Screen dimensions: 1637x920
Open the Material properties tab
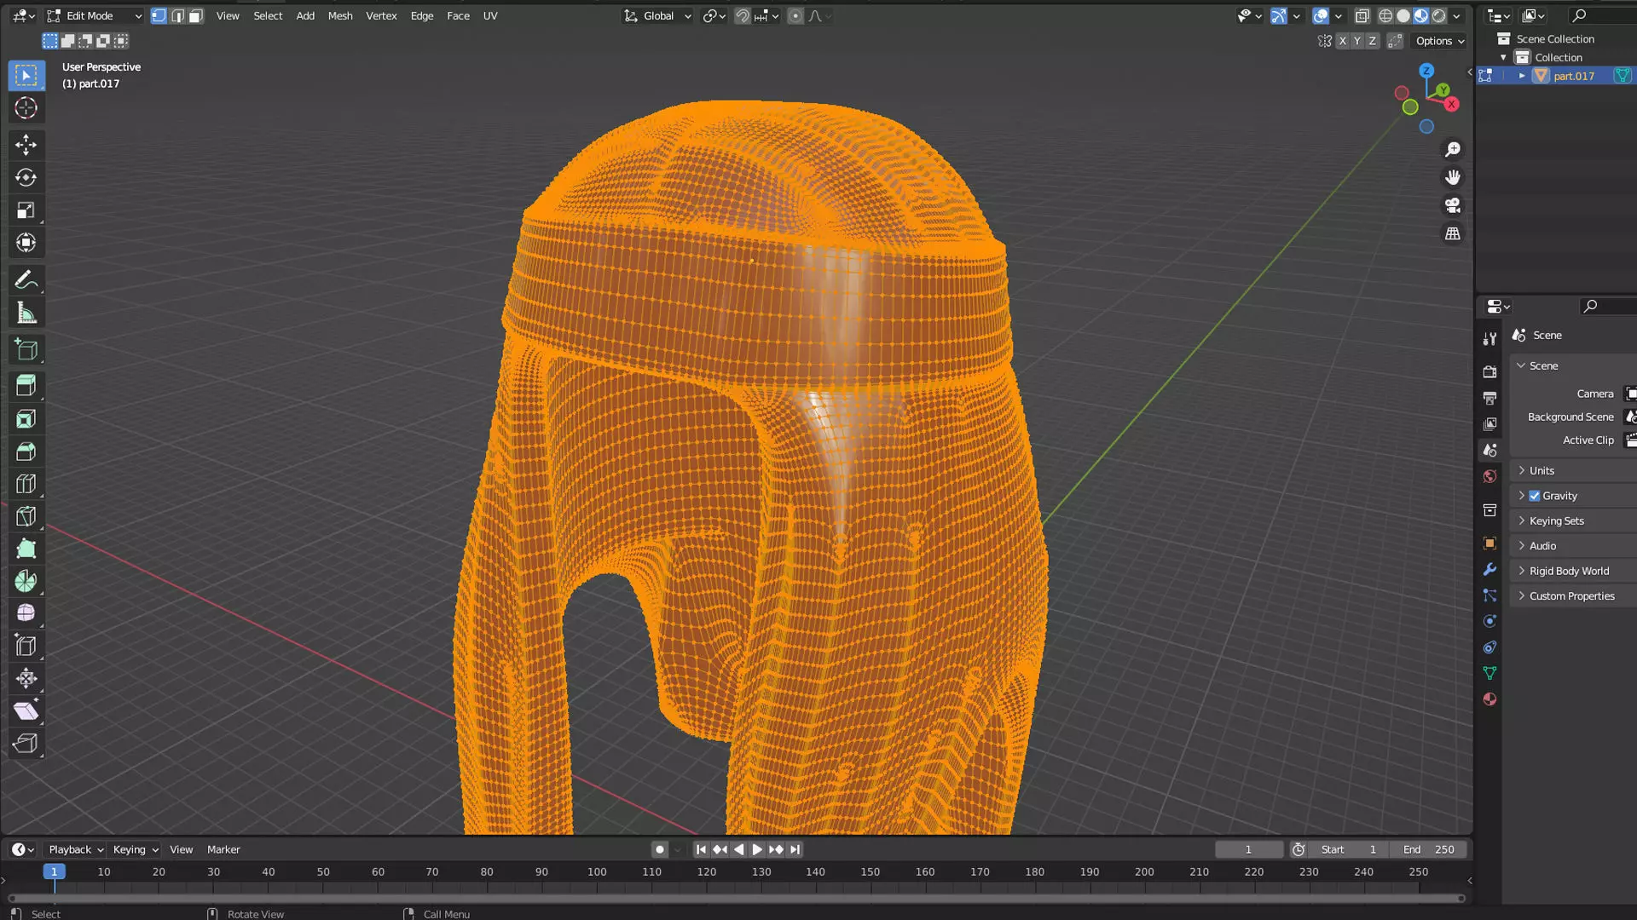(1489, 699)
